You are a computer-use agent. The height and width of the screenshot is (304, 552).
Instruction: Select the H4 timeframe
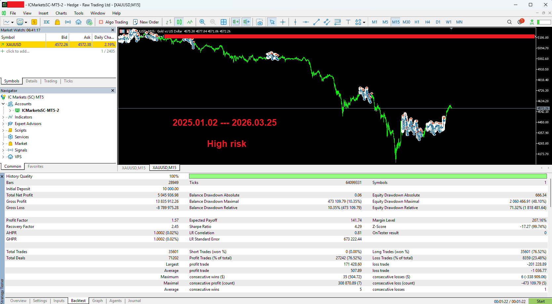click(x=427, y=22)
